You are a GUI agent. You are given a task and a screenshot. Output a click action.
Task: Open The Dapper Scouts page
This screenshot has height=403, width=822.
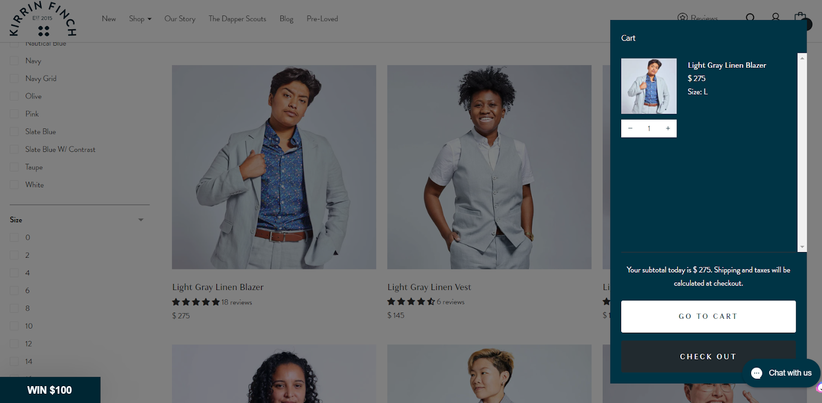[x=237, y=18]
